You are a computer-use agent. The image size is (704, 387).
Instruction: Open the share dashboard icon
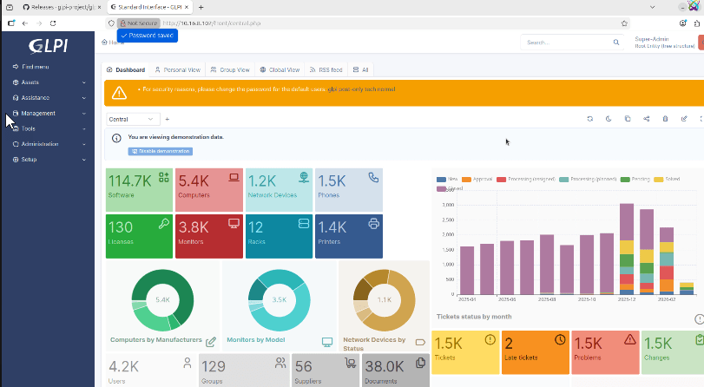647,119
